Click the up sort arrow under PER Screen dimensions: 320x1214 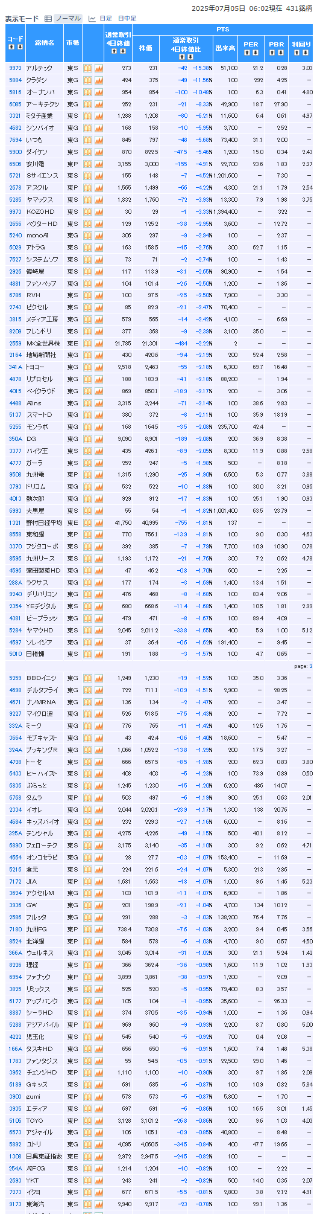pyautogui.click(x=247, y=53)
